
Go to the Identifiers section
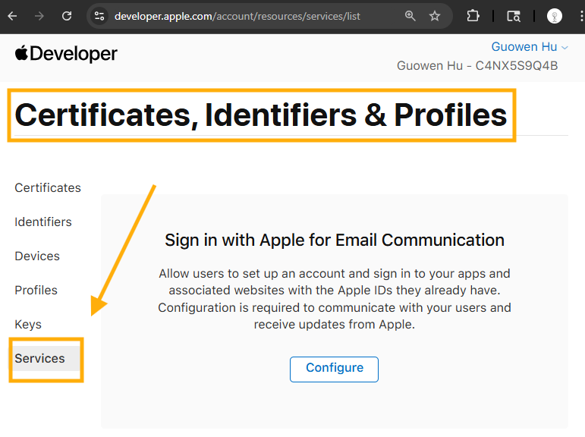43,222
